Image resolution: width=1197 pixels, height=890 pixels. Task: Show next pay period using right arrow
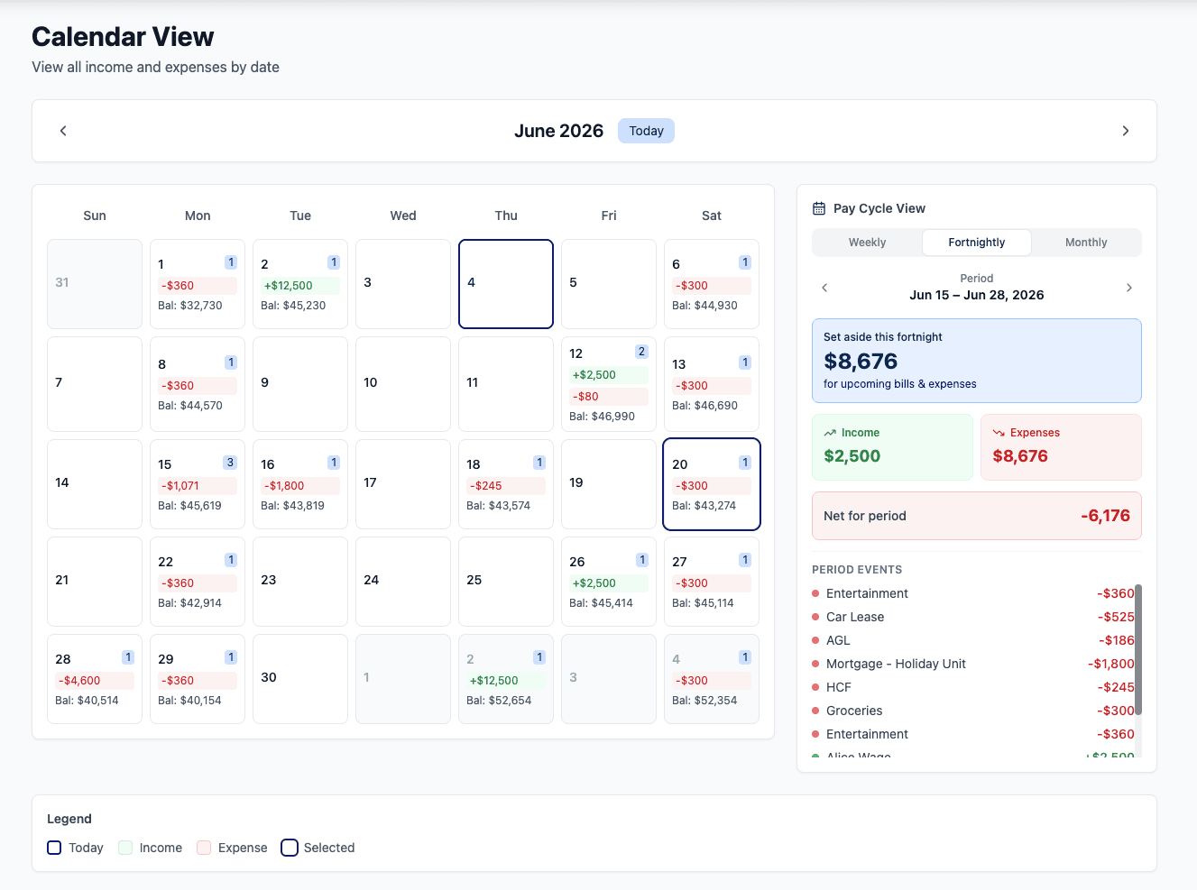coord(1129,288)
